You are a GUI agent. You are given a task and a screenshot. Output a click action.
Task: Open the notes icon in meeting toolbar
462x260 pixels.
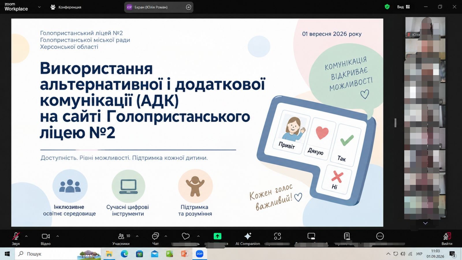pyautogui.click(x=347, y=236)
